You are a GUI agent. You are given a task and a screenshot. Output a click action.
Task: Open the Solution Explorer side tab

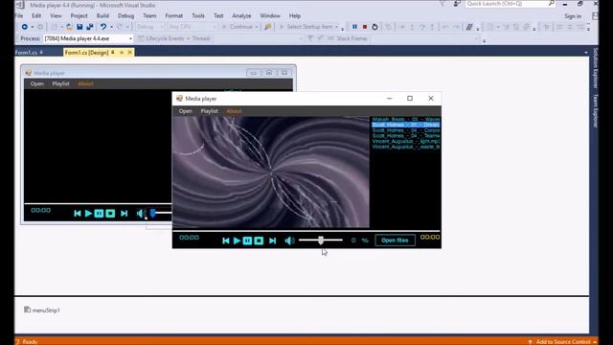595,68
